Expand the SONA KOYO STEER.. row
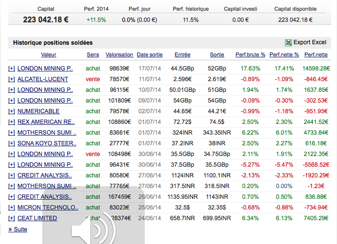337x244 pixels. coord(12,143)
